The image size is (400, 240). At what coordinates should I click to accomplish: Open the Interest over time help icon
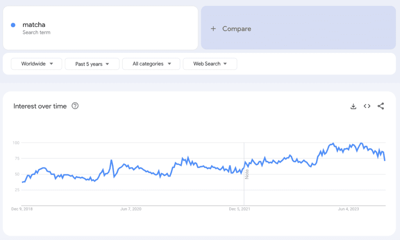[75, 106]
